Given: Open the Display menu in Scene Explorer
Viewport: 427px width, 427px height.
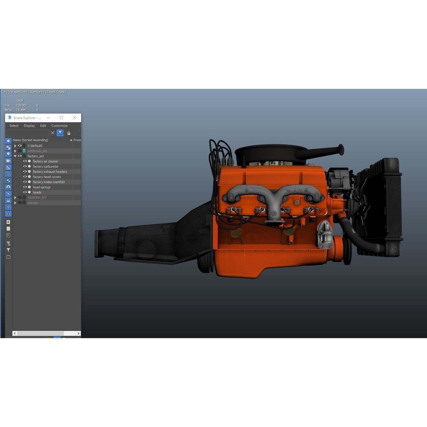Looking at the screenshot, I should pos(29,126).
